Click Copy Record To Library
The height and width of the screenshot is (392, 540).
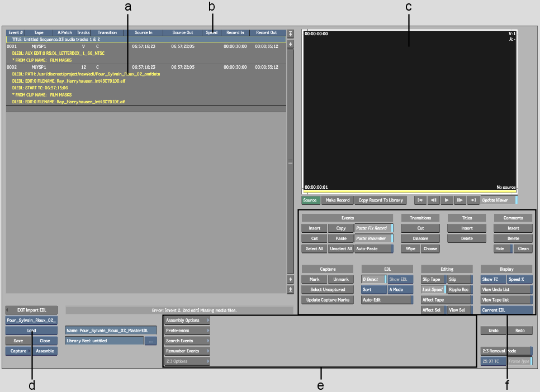pos(381,200)
